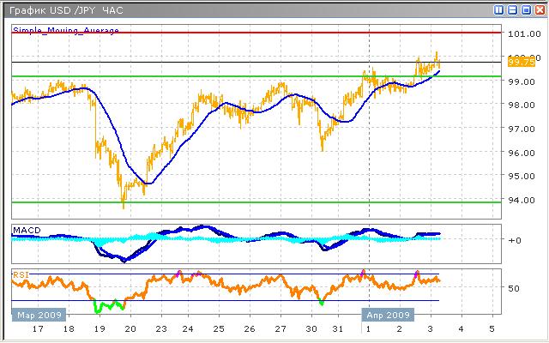Click date label 17 on time axis
This screenshot has width=549, height=343.
[x=38, y=329]
